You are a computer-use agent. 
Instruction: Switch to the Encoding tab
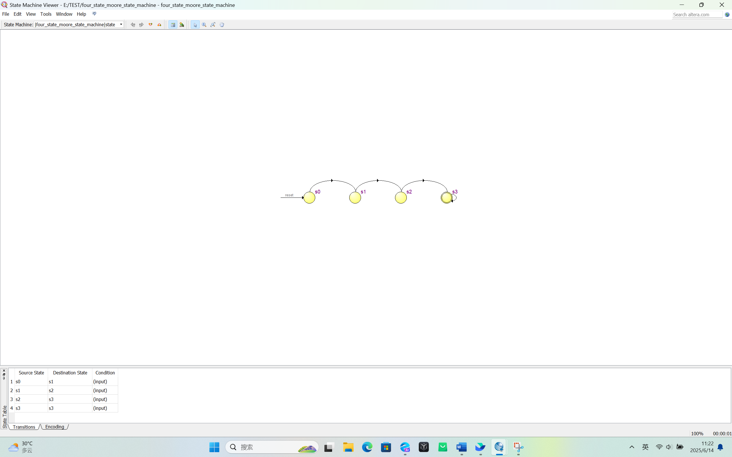(x=54, y=427)
